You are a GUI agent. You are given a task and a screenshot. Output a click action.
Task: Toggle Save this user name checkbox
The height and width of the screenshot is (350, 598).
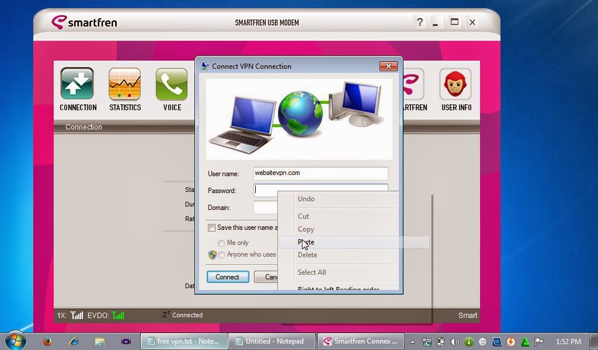[211, 228]
